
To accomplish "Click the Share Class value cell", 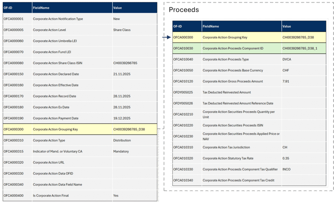I will [122, 30].
